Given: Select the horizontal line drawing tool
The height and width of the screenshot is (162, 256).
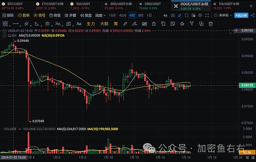Looking at the screenshot, I should 16,24.
